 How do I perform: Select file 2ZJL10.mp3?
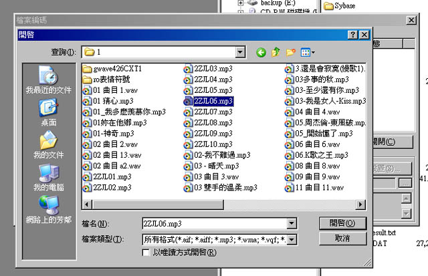click(208, 144)
